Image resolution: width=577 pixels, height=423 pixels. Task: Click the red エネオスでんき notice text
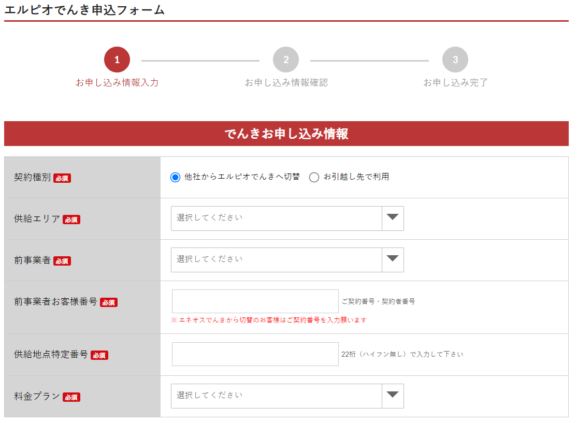269,320
